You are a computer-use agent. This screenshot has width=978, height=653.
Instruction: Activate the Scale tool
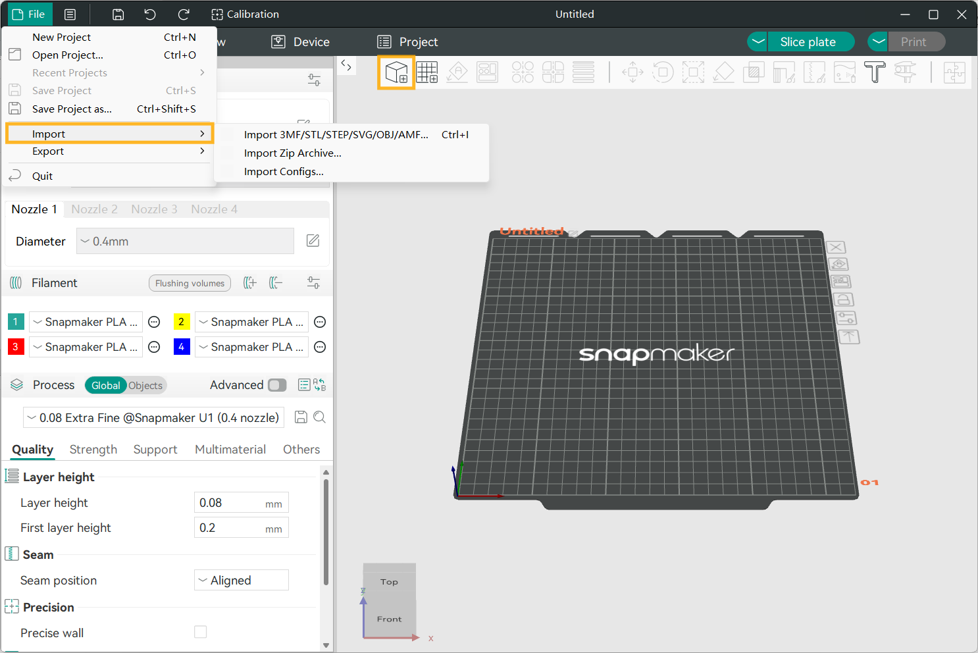693,72
